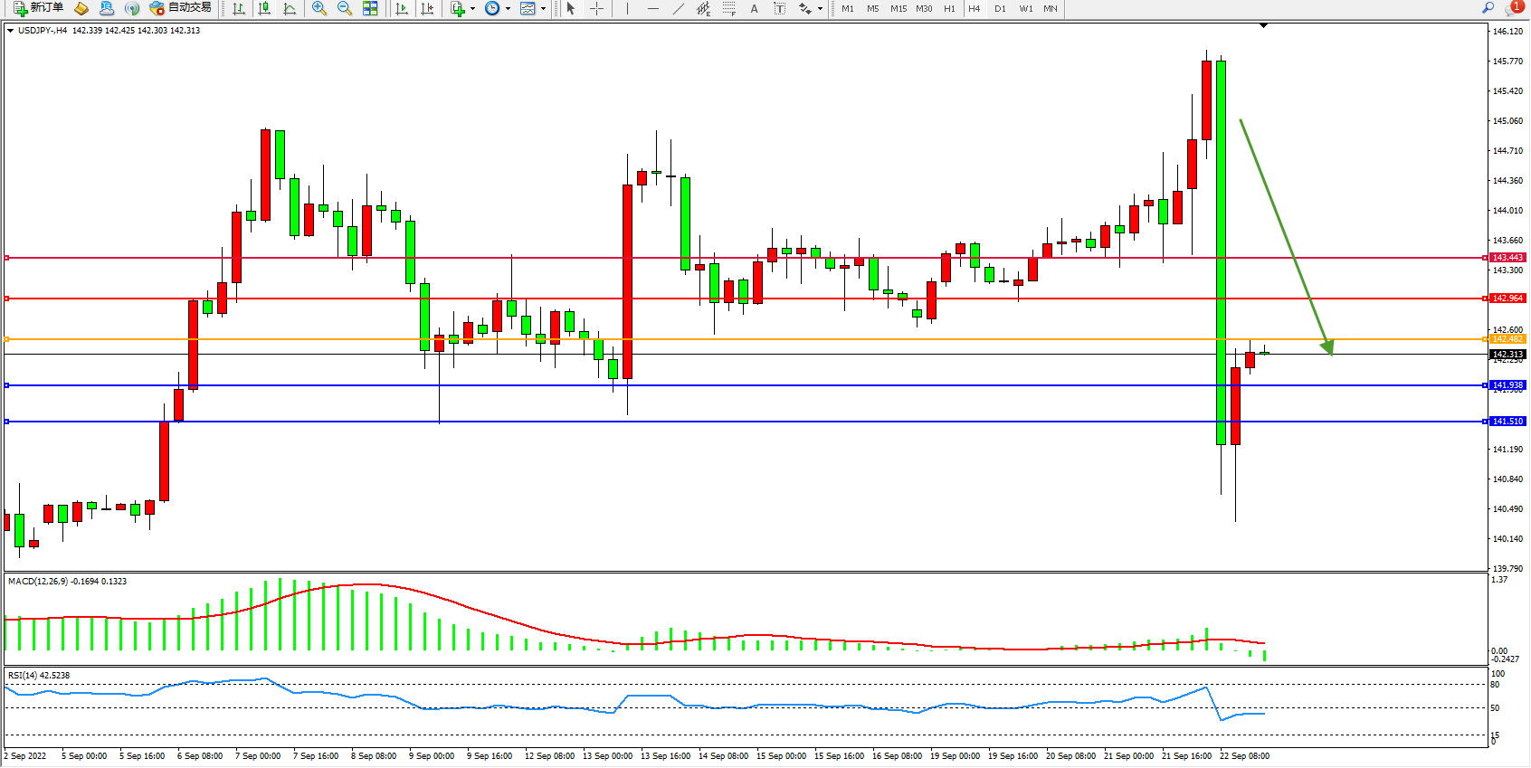Click the New Order (新订单) button
This screenshot has width=1531, height=768.
pos(38,8)
